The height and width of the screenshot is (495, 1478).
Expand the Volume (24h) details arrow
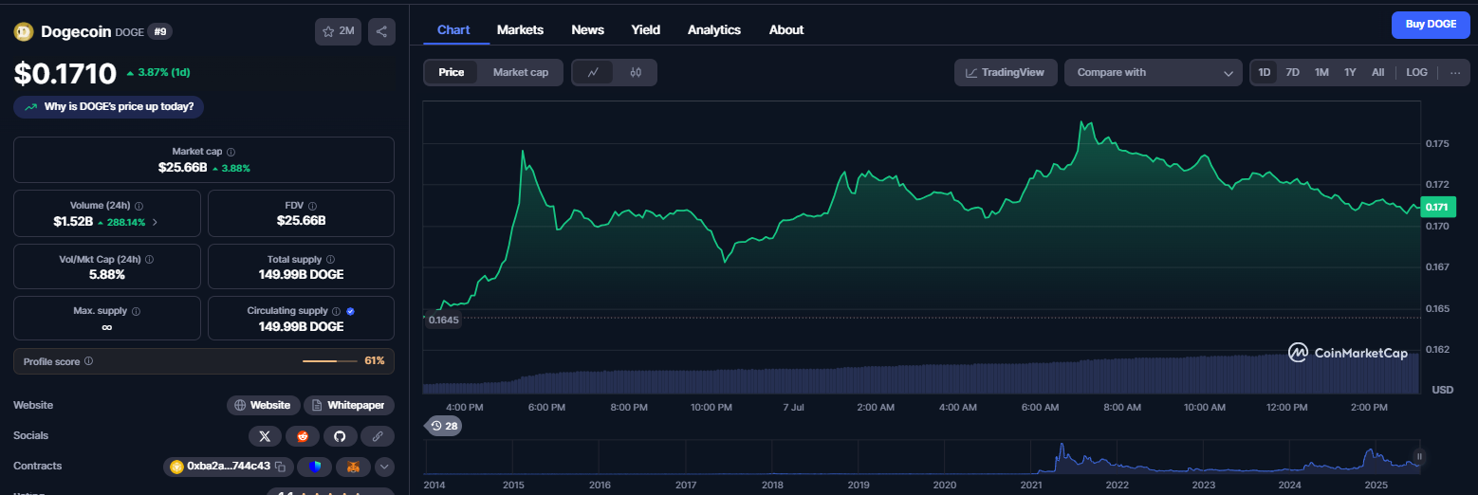click(155, 222)
